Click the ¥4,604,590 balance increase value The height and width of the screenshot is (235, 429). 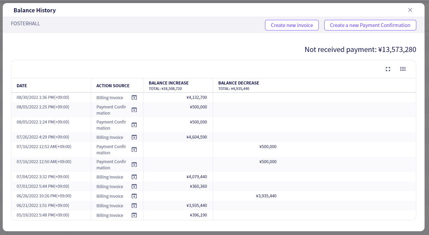(197, 137)
